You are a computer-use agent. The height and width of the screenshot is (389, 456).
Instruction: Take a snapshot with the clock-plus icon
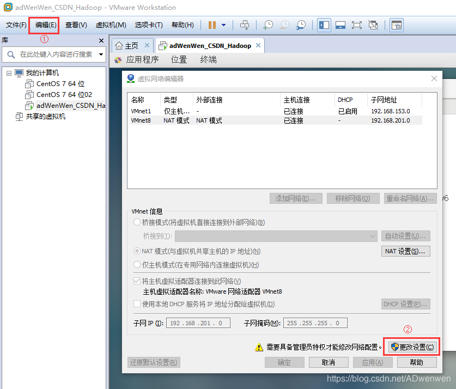[268, 25]
